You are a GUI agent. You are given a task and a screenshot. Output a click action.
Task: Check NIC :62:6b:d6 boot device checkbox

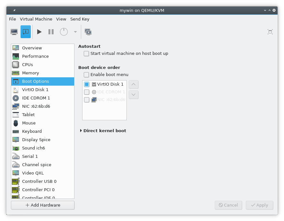pyautogui.click(x=87, y=100)
